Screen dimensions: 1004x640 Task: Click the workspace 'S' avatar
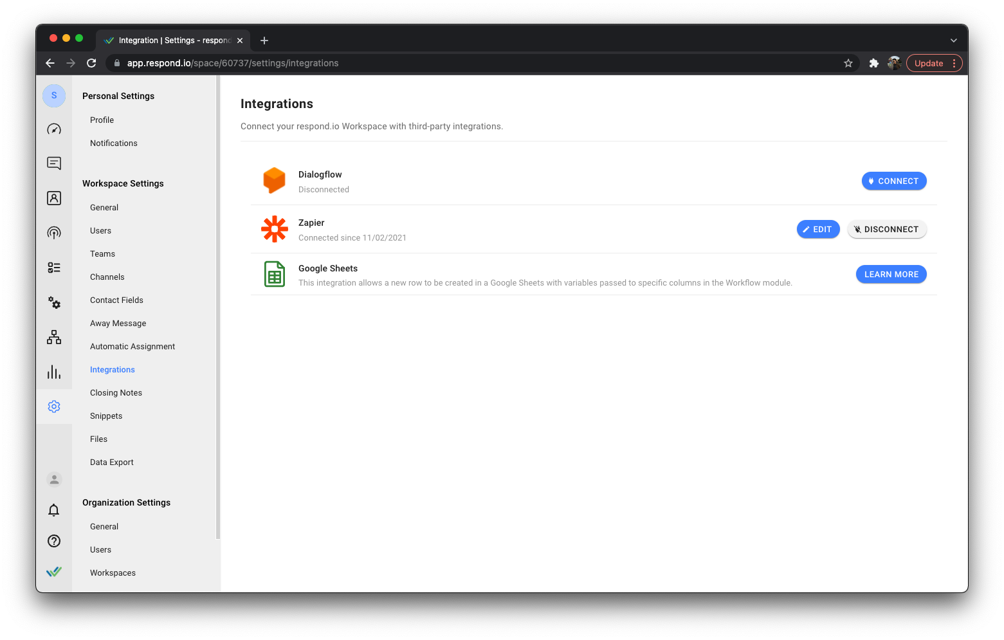[54, 95]
